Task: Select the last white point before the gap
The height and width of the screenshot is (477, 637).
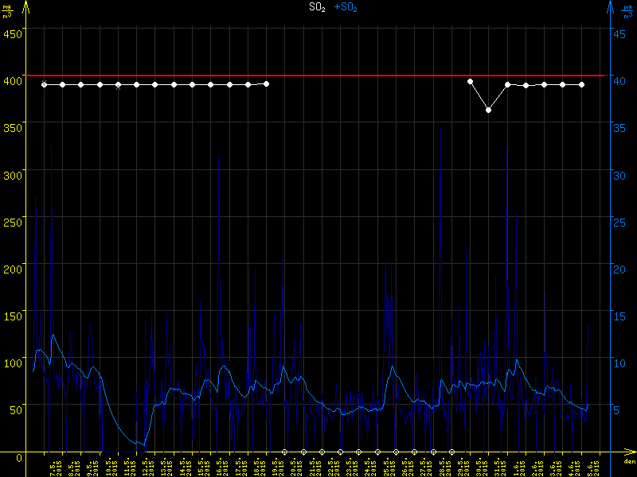Action: (x=266, y=83)
